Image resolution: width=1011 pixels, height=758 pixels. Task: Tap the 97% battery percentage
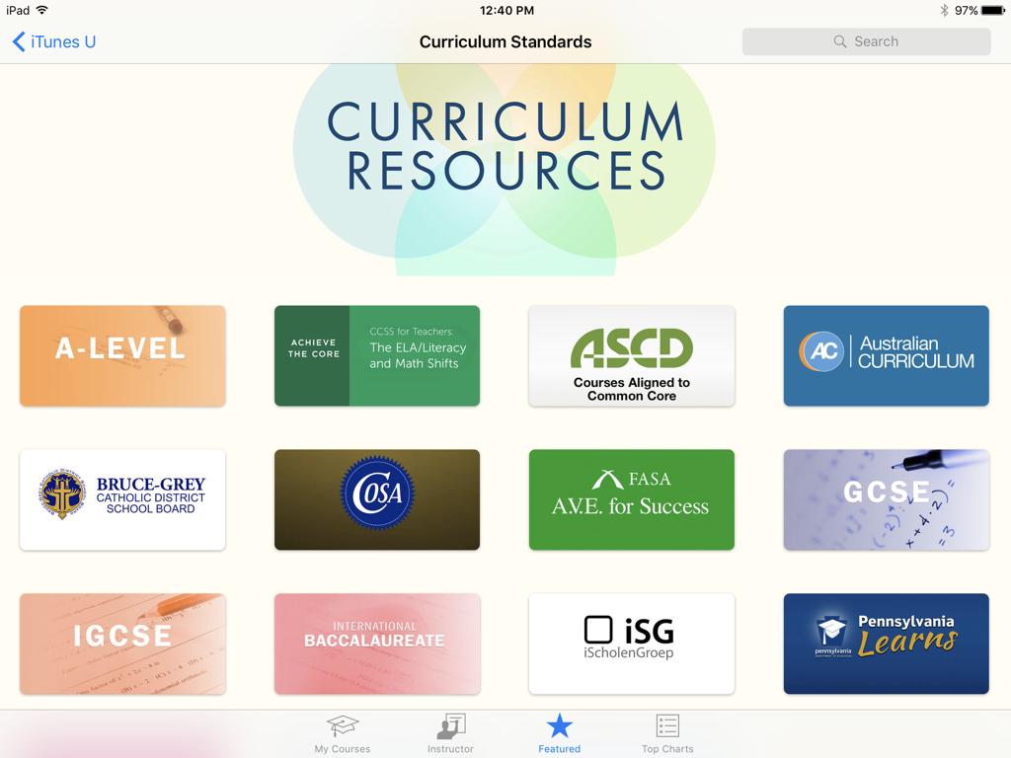click(x=966, y=10)
